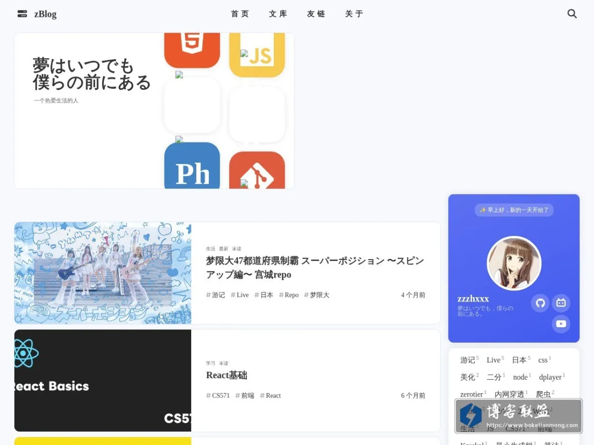The image size is (594, 445).
Task: Select the 二分 tag in sidebar
Action: 495,377
